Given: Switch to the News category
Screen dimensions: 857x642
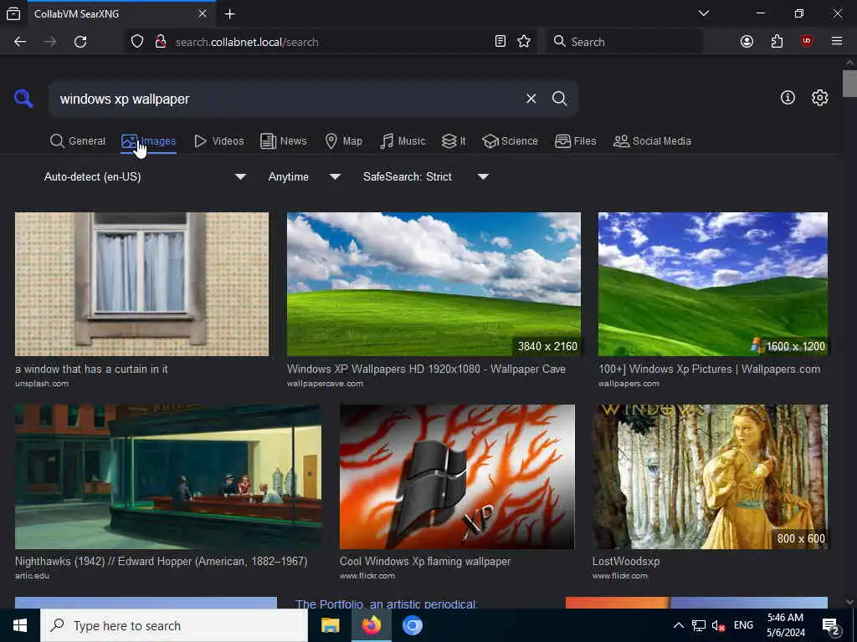Looking at the screenshot, I should (283, 140).
